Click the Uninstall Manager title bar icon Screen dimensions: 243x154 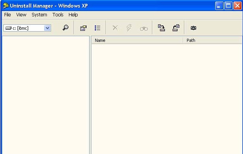point(6,6)
